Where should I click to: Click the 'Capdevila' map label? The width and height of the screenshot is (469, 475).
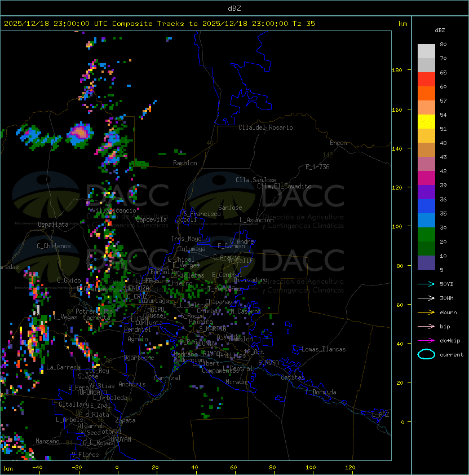click(151, 219)
